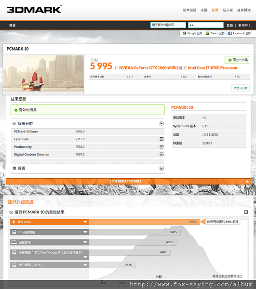Viewport: 256px width, 289px height.
Task: Click the 9 317 summary cell under the score
Action: (x=116, y=77)
